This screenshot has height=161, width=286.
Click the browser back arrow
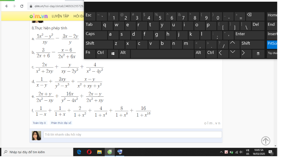click(7, 6)
